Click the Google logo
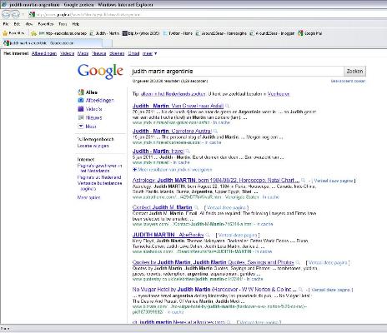Screen dimensions: 387x333 tap(100, 72)
